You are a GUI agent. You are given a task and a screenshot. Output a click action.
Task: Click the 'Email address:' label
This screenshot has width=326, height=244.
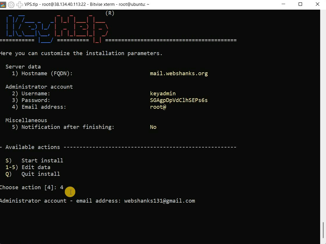pos(44,107)
